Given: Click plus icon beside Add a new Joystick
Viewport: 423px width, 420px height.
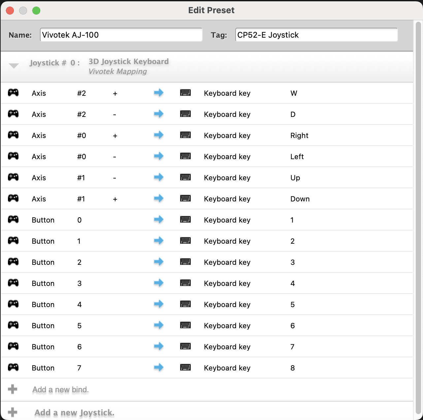Looking at the screenshot, I should (x=13, y=412).
